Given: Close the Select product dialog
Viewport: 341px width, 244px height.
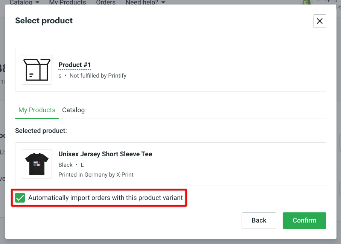Looking at the screenshot, I should tap(320, 21).
